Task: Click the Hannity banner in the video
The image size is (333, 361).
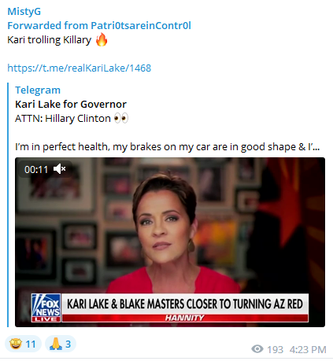Action: click(185, 318)
